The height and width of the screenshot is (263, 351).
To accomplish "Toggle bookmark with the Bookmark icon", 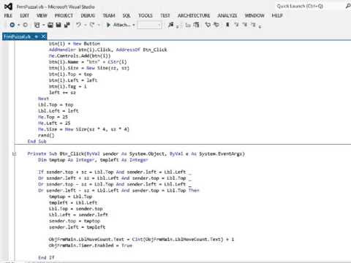I will [227, 25].
